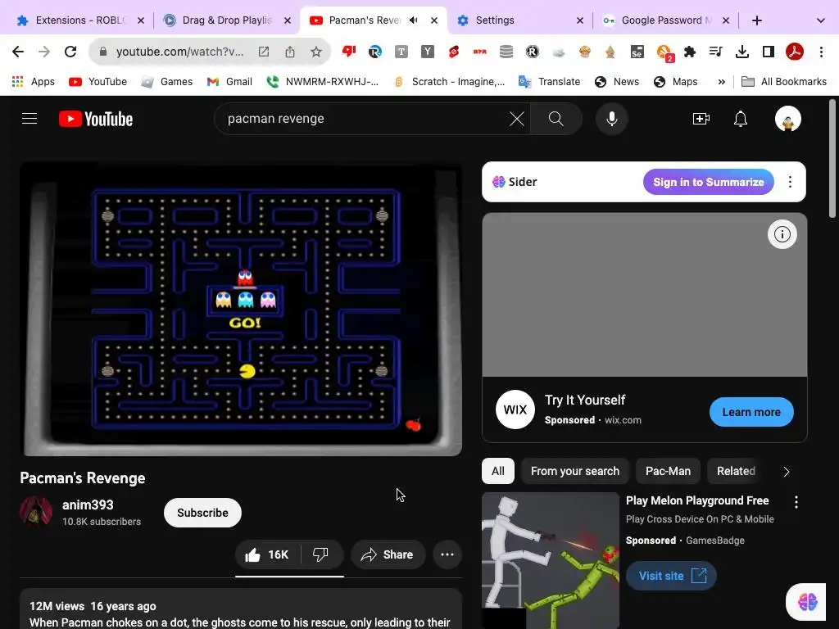This screenshot has height=629, width=839.
Task: Bookmark this page with the star icon
Action: 316,52
